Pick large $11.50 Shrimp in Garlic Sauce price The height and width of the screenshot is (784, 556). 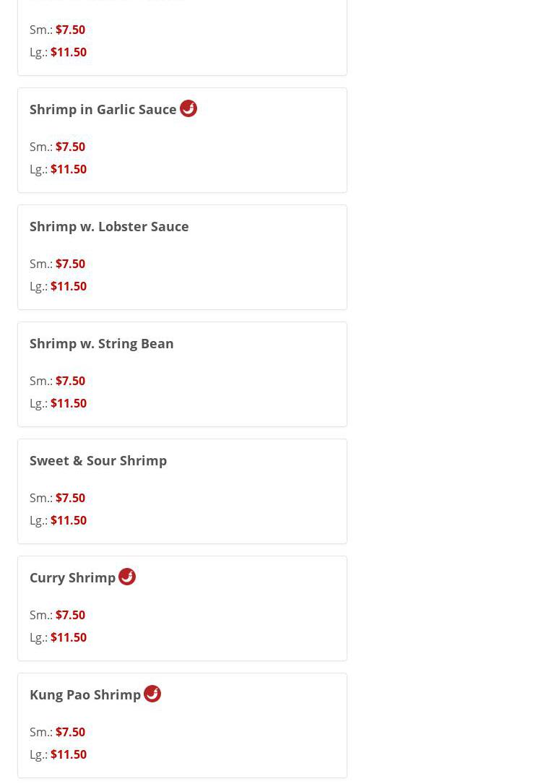coord(69,169)
